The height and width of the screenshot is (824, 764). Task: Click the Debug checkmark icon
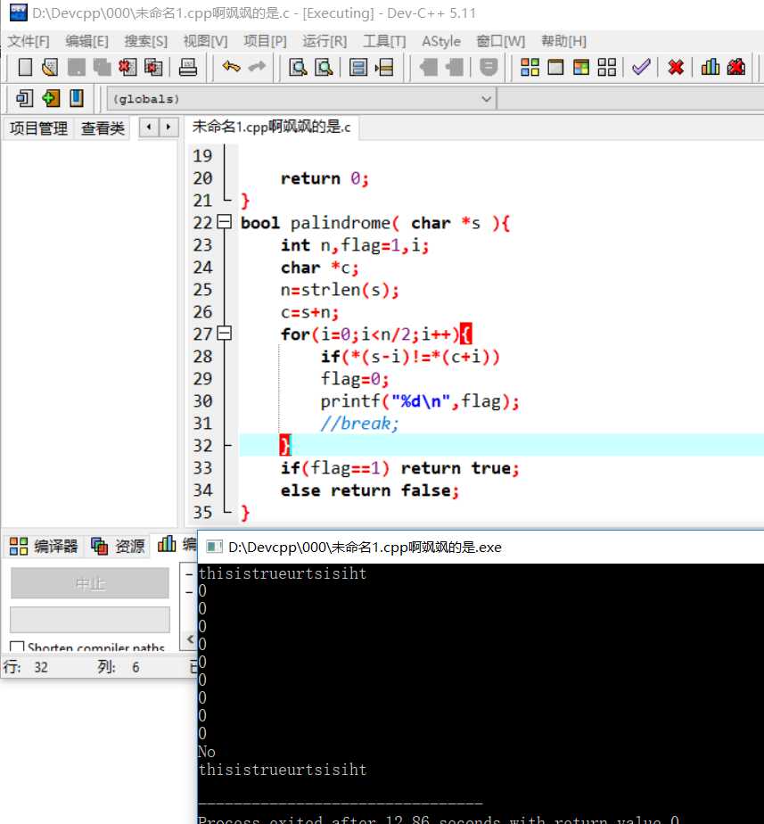(x=641, y=67)
